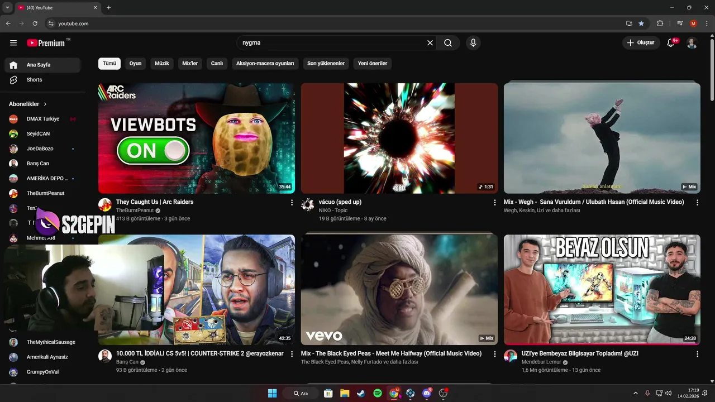Show hidden tray icons chevron
The width and height of the screenshot is (715, 402).
[x=635, y=393]
